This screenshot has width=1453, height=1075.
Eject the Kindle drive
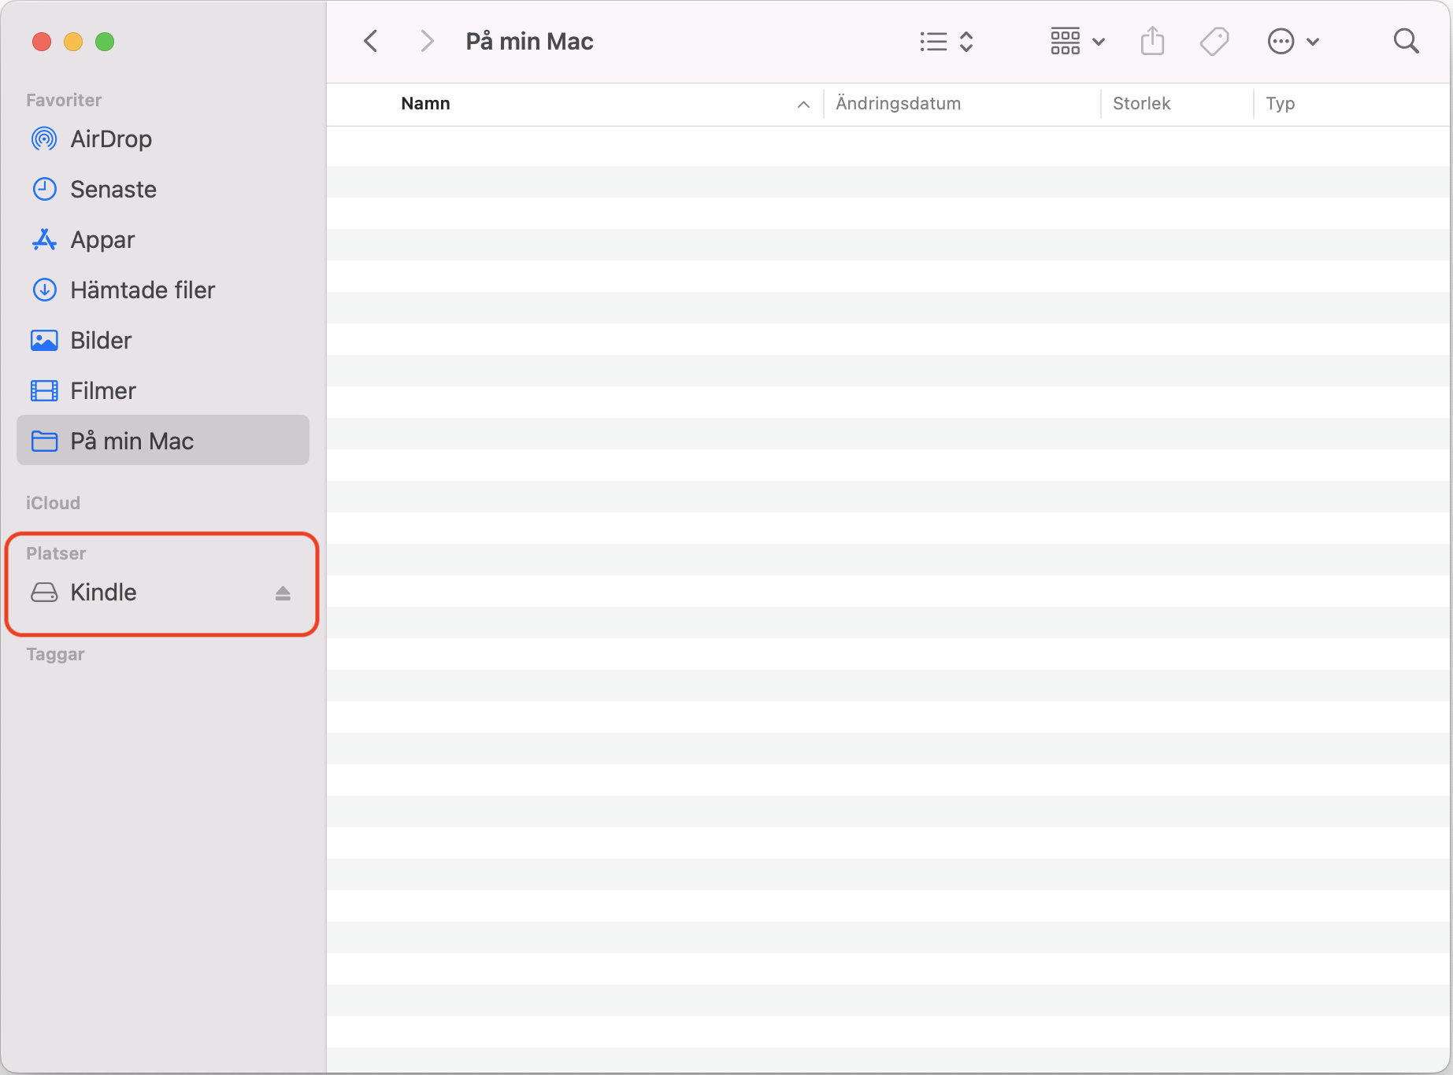click(283, 593)
